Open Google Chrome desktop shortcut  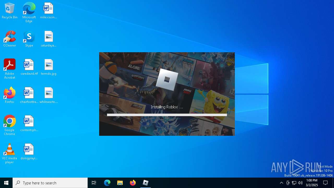10,125
